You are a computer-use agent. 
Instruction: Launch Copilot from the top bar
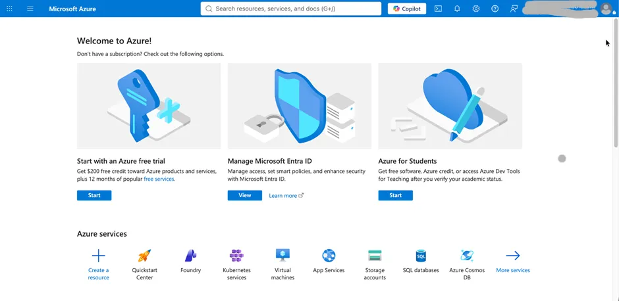pos(407,9)
